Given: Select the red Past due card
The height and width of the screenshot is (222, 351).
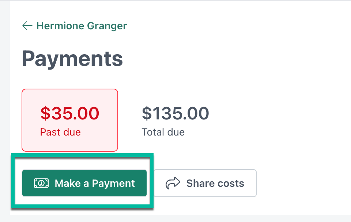Looking at the screenshot, I should click(x=70, y=120).
